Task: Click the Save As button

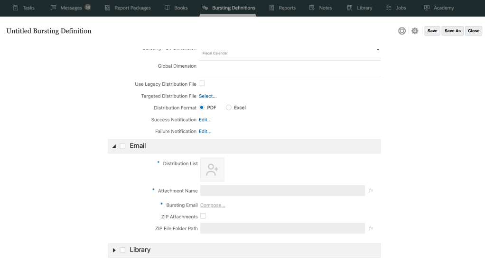Action: click(x=452, y=31)
